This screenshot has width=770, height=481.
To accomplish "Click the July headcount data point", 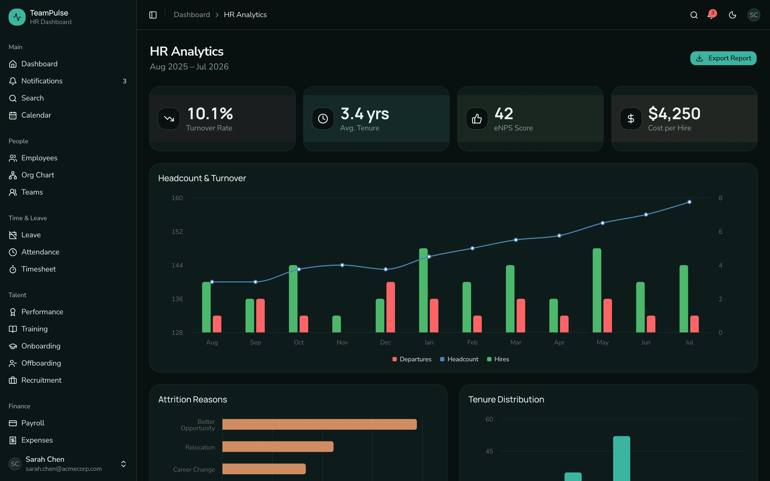I will (689, 202).
